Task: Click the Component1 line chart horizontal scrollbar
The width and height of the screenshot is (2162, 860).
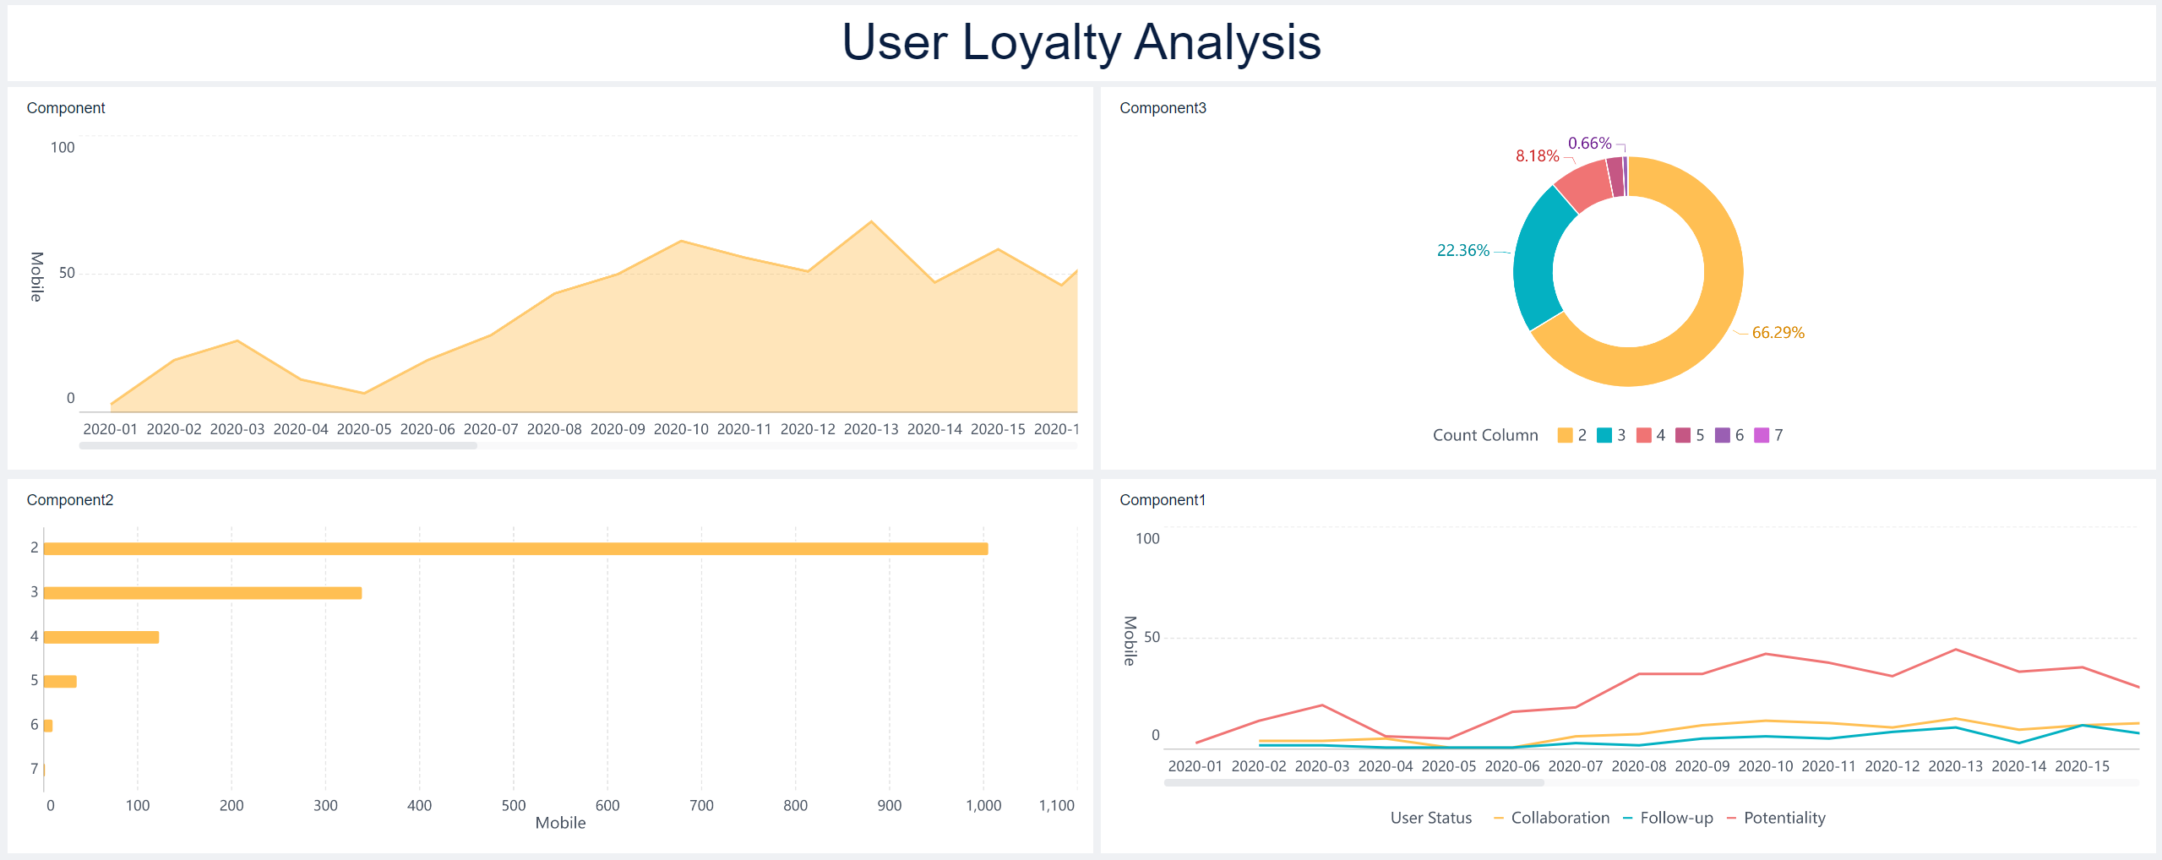Action: pyautogui.click(x=1353, y=783)
